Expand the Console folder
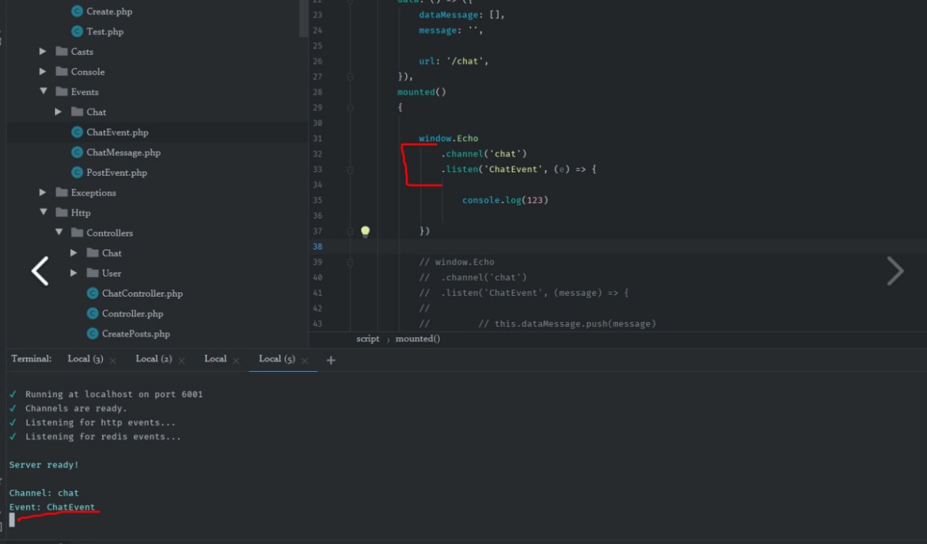This screenshot has height=544, width=927. (43, 72)
